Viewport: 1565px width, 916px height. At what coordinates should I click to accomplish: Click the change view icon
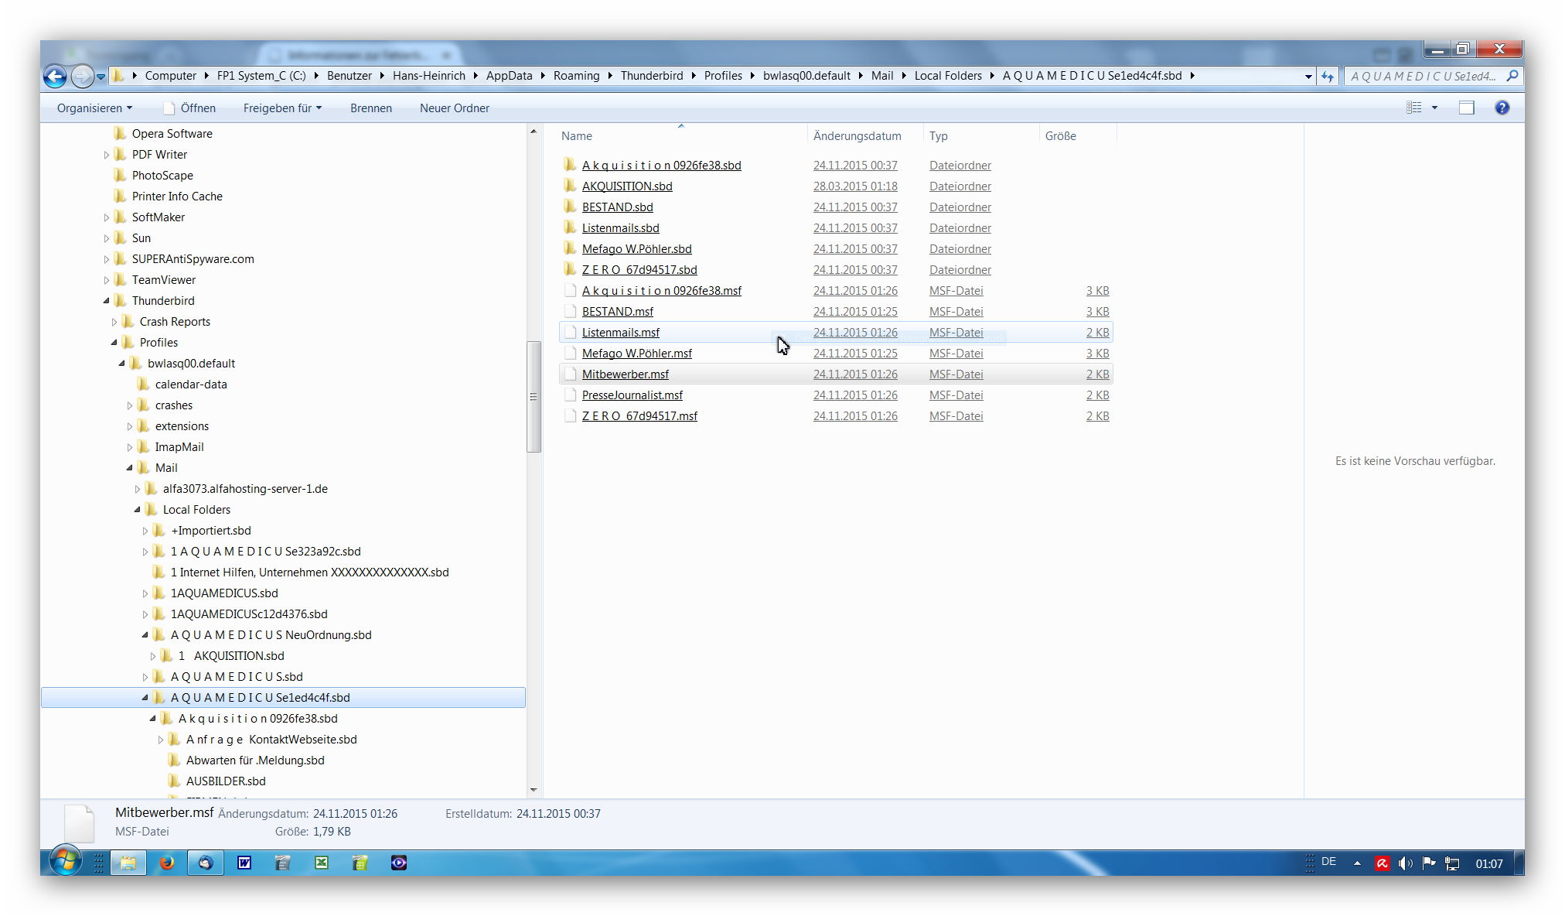(x=1413, y=108)
